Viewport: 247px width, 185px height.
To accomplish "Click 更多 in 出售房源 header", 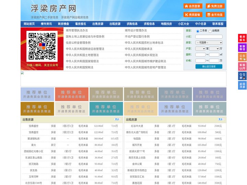I will click(x=118, y=120).
